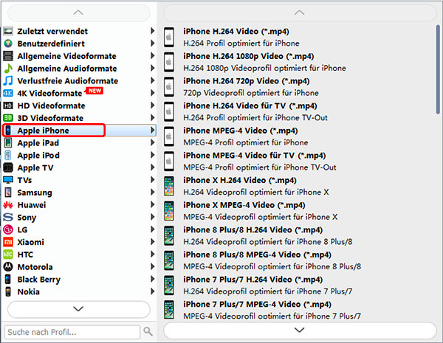Screen dimensions: 443x343
Task: Select iPhone MPEG-4 Video für TV profile
Action: tap(299, 162)
